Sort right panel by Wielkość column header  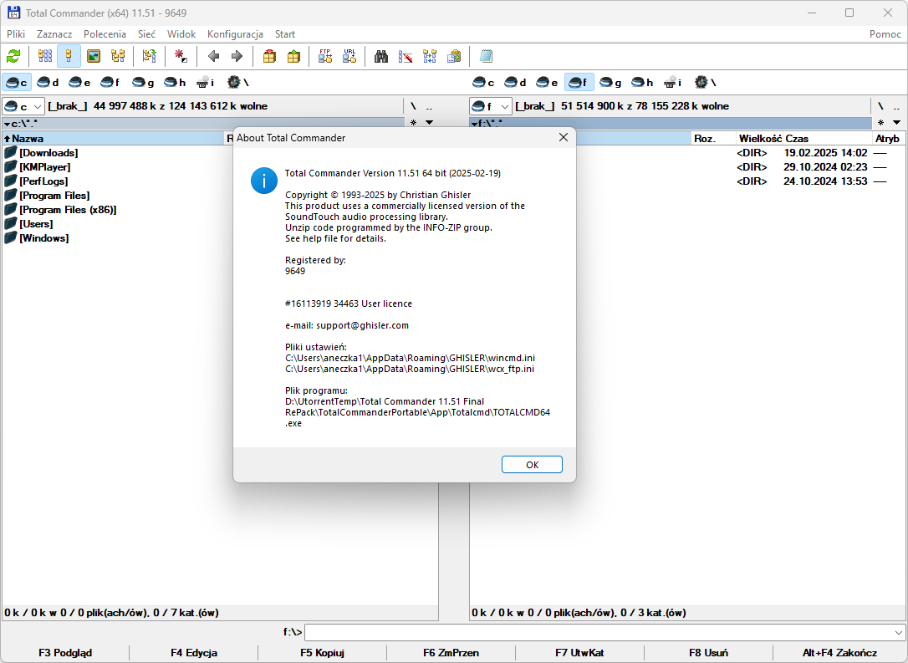pyautogui.click(x=760, y=139)
